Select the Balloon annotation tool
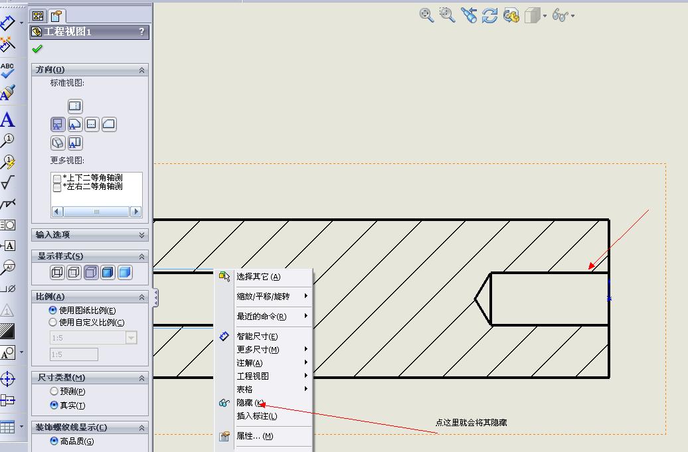Viewport: 688px width, 452px height. [x=7, y=140]
